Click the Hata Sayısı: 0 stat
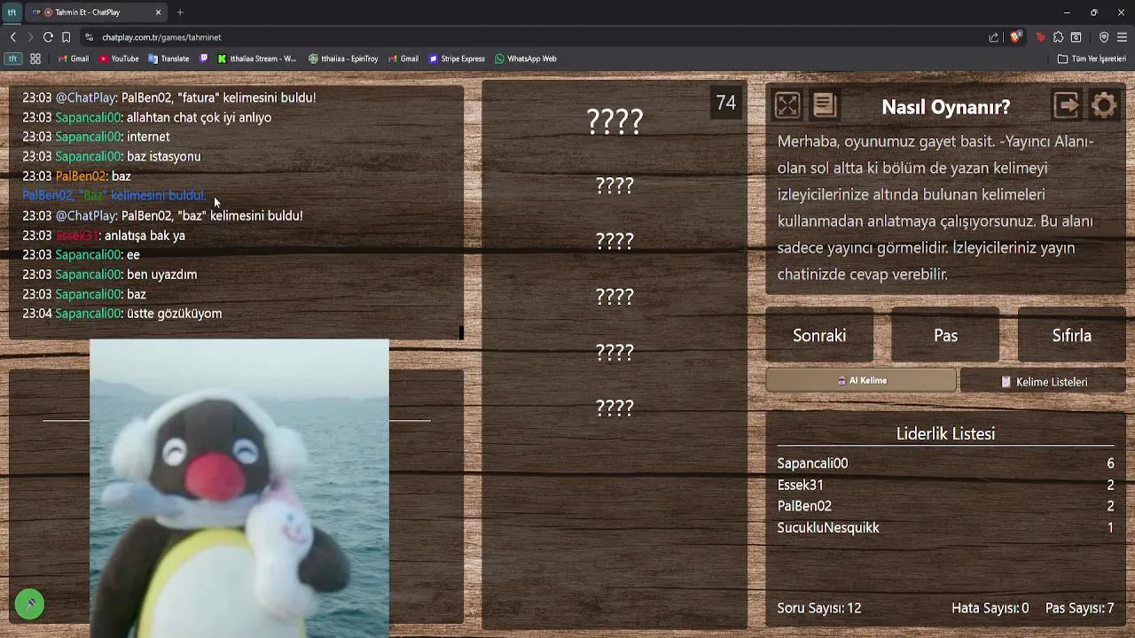1135x638 pixels. coord(990,608)
